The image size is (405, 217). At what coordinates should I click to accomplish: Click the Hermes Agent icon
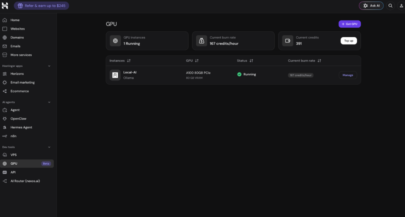(x=5, y=127)
